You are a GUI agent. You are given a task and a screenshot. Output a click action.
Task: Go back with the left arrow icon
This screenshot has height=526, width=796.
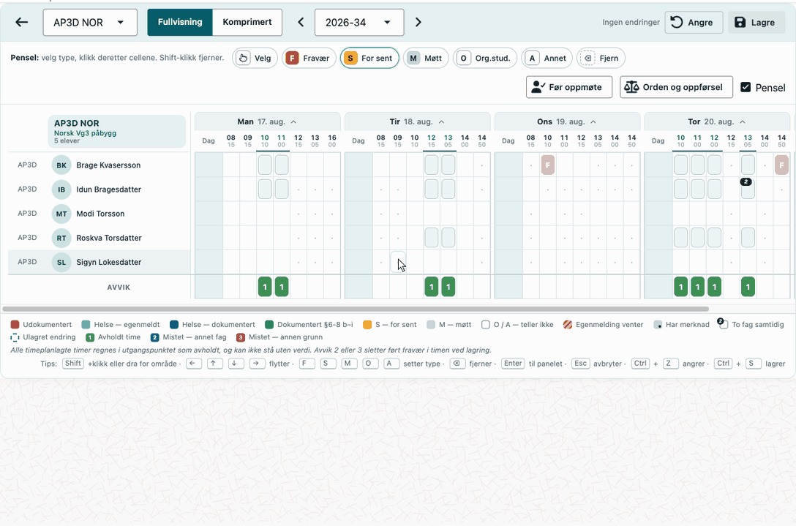tap(21, 23)
